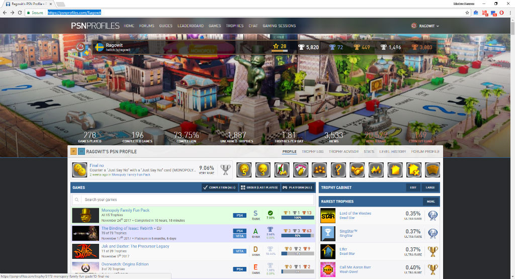Click the browser address bar URL
The height and width of the screenshot is (279, 515).
coord(74,13)
